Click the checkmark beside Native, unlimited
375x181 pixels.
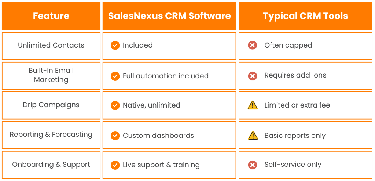115,105
